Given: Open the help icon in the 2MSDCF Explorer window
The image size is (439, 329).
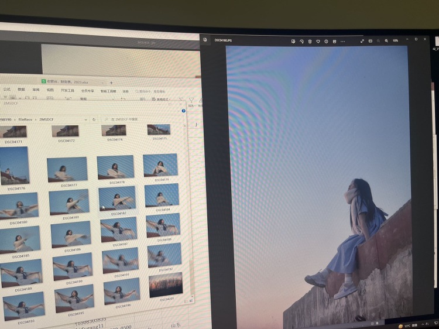Looking at the screenshot, I should click(183, 111).
